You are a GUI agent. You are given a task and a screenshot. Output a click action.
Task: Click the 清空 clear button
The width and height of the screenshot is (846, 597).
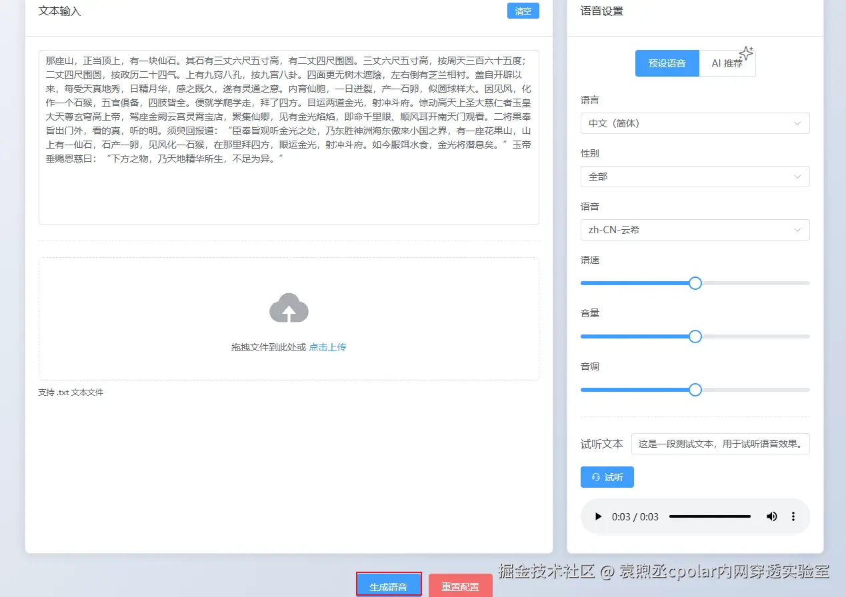[523, 11]
